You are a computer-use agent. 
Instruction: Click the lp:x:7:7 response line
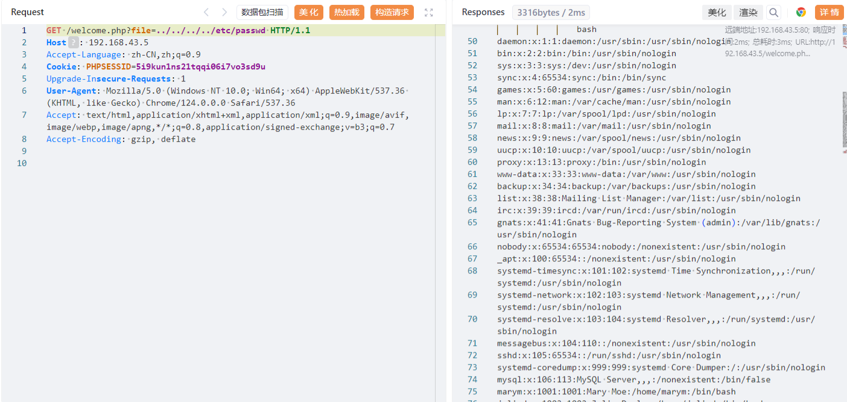point(606,113)
